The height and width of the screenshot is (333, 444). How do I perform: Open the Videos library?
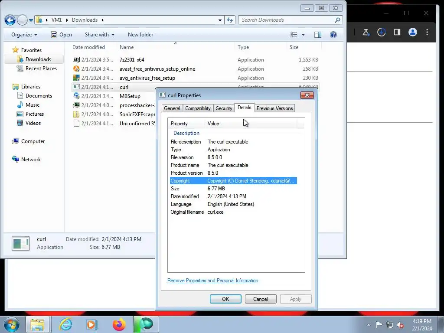click(33, 123)
